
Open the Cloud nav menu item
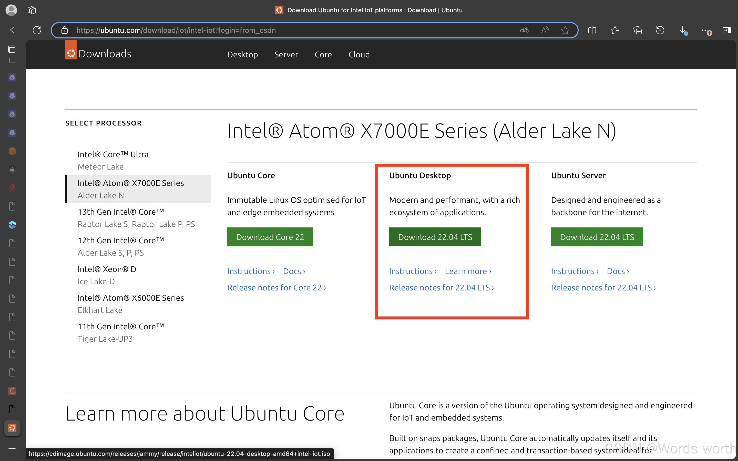(359, 54)
